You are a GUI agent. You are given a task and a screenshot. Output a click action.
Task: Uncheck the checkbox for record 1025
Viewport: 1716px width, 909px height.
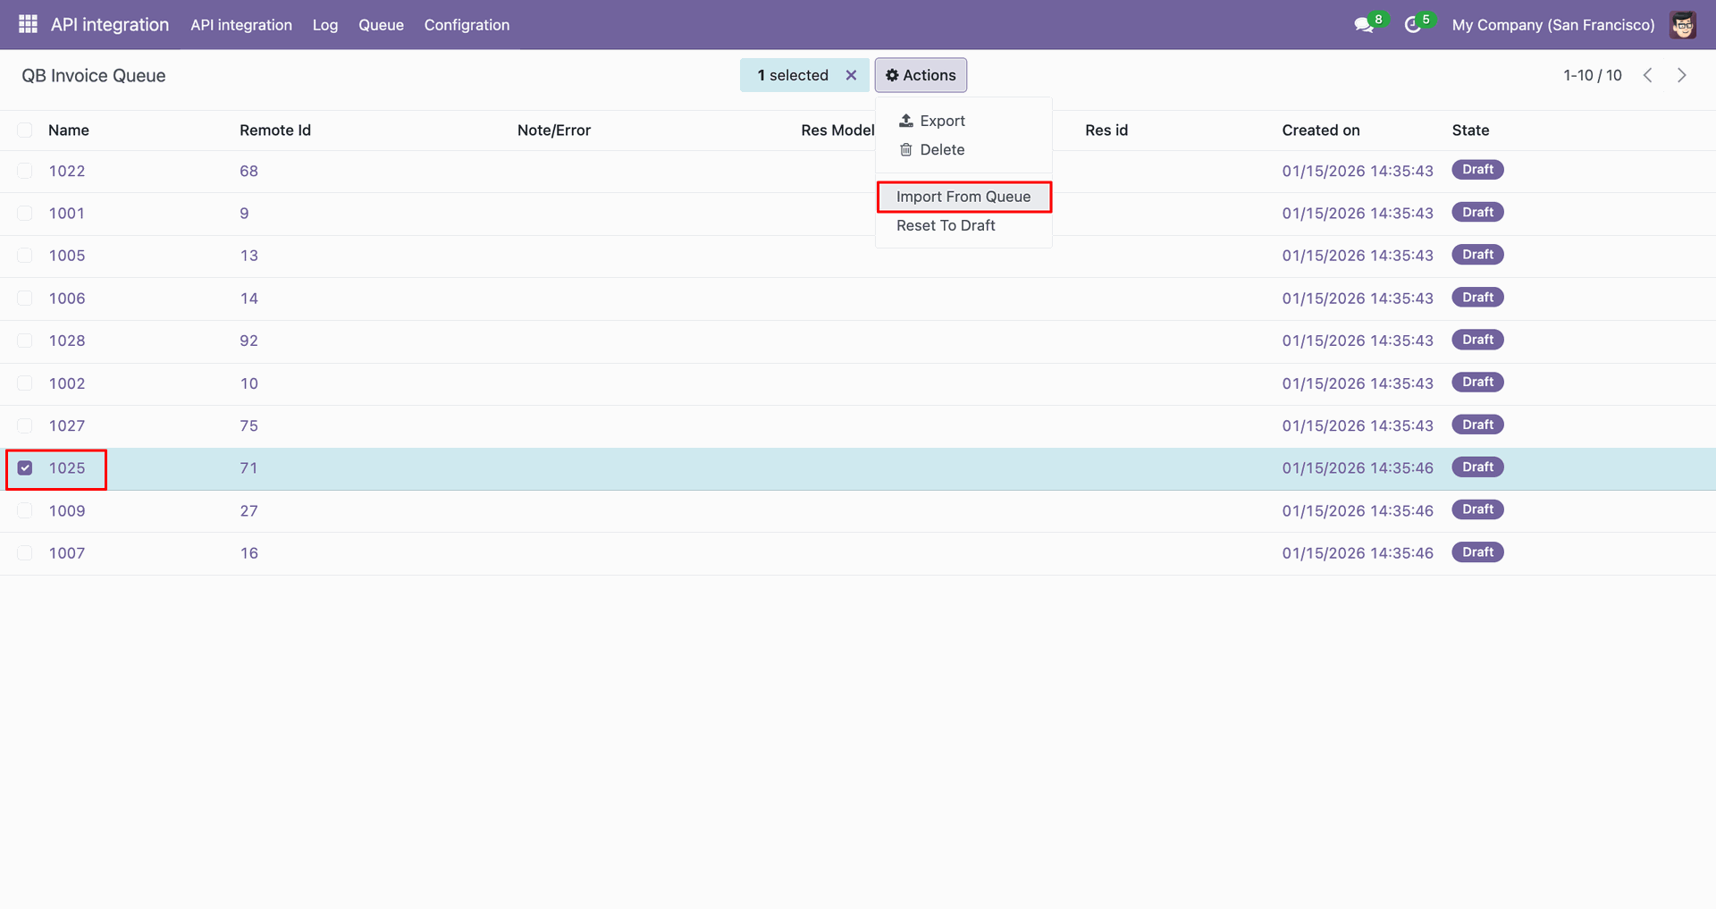pos(25,468)
